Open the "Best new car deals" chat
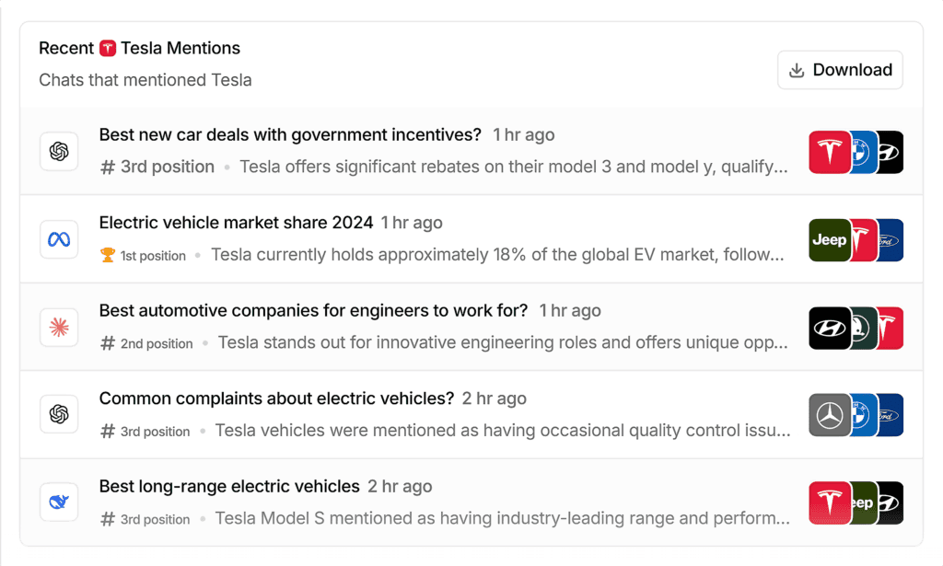Viewport: 943px width, 566px height. (x=289, y=134)
